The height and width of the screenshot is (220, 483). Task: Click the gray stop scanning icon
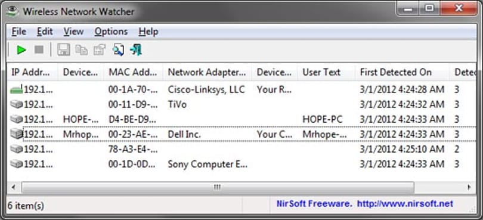(x=39, y=49)
